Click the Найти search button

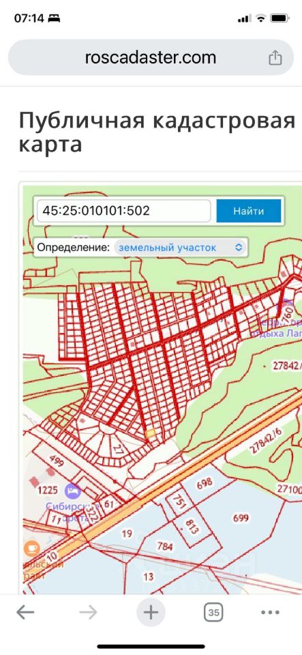point(249,211)
